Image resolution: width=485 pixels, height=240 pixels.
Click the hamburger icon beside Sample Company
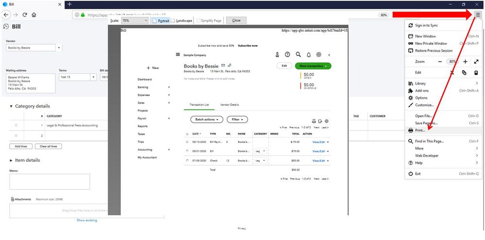[178, 54]
